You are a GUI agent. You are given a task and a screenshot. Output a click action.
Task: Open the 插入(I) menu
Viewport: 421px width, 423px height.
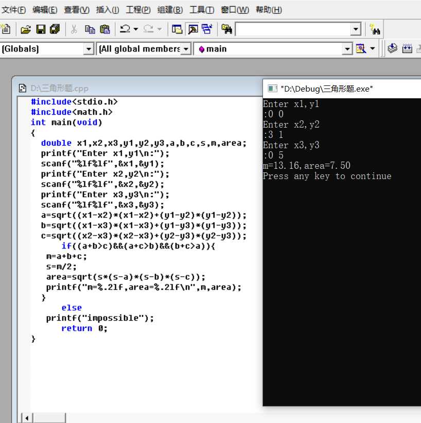point(108,10)
